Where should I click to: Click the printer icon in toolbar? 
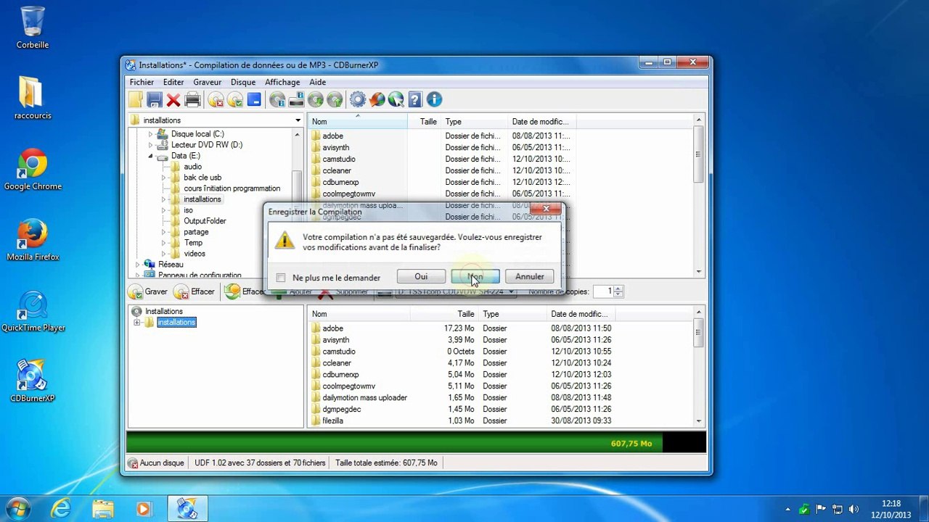pos(192,100)
